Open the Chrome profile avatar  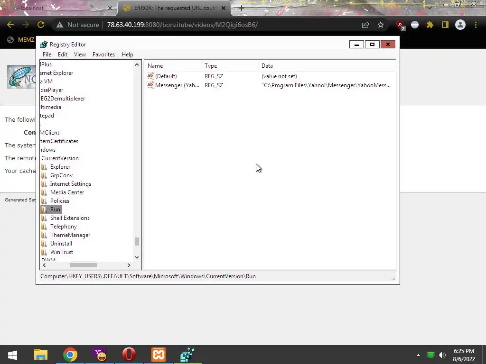[x=460, y=25]
